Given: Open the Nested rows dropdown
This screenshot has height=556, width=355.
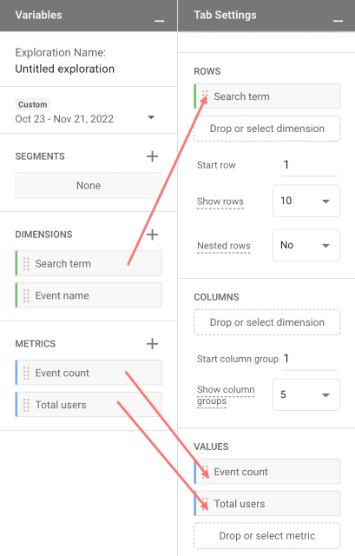Looking at the screenshot, I should pos(306,245).
